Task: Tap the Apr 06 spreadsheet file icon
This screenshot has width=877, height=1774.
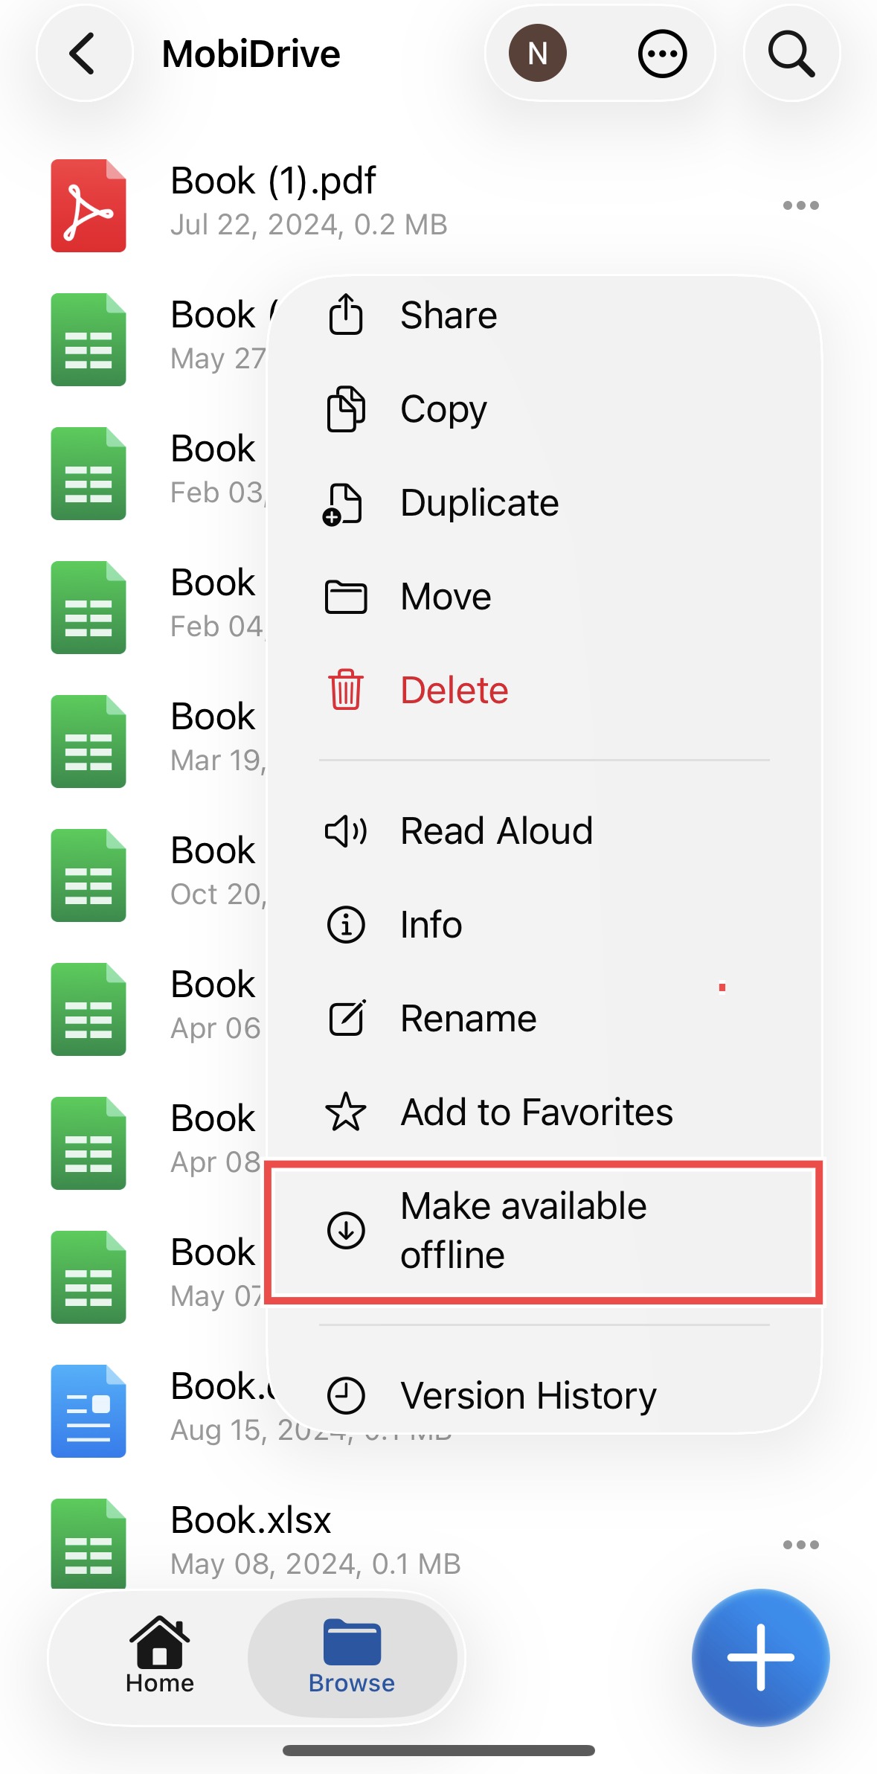Action: [x=89, y=1009]
